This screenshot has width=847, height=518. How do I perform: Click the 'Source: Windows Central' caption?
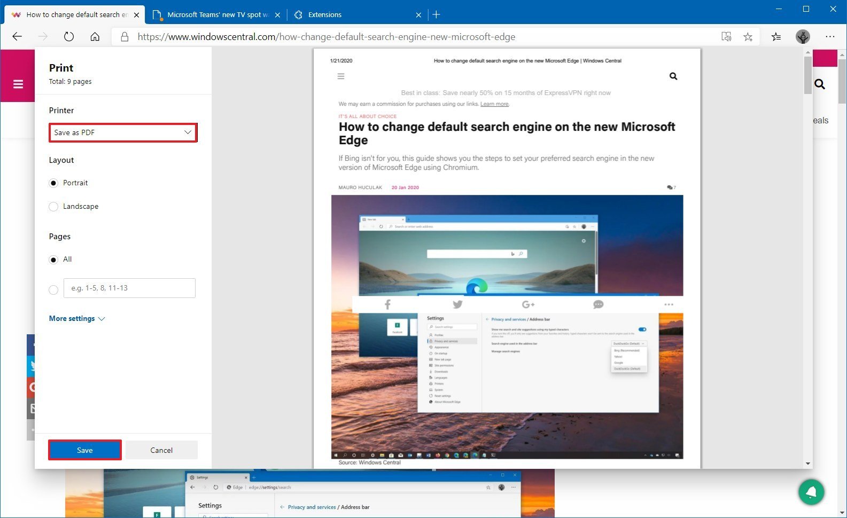(x=369, y=462)
